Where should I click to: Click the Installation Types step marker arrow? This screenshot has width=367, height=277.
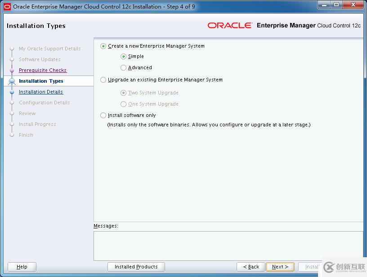12,81
